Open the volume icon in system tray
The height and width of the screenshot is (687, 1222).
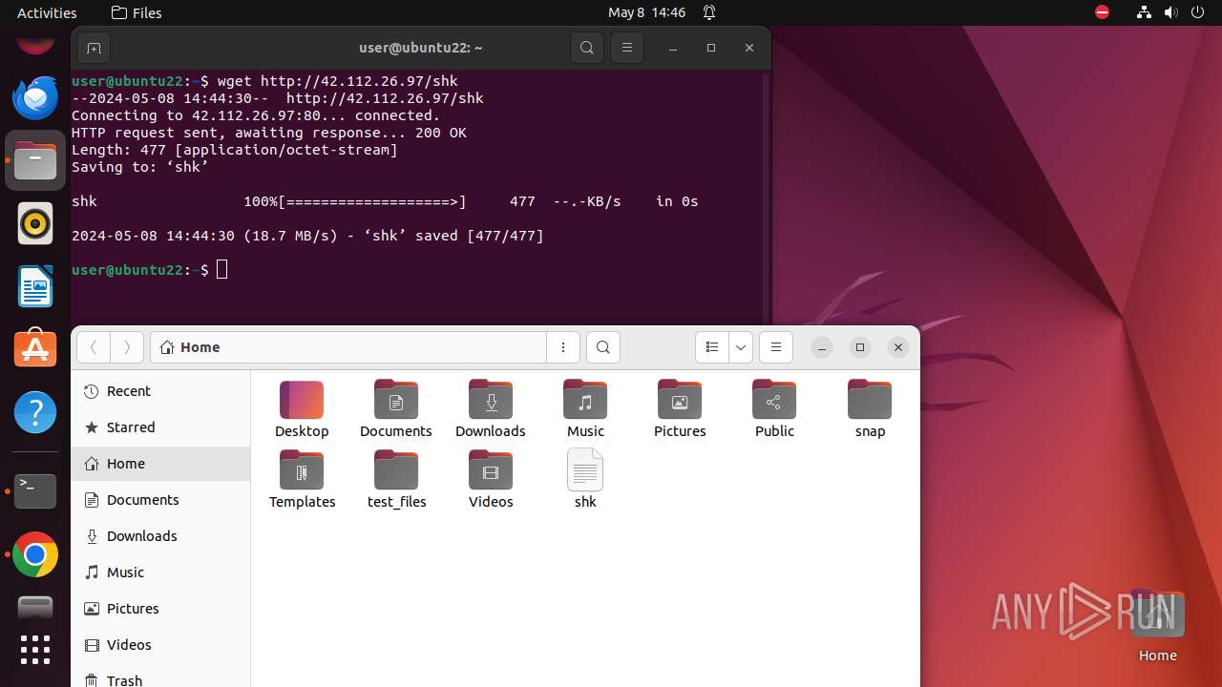tap(1170, 12)
